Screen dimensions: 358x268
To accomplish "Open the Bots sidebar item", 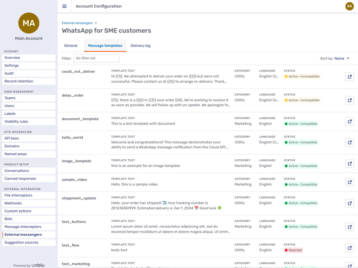I will coord(8,219).
